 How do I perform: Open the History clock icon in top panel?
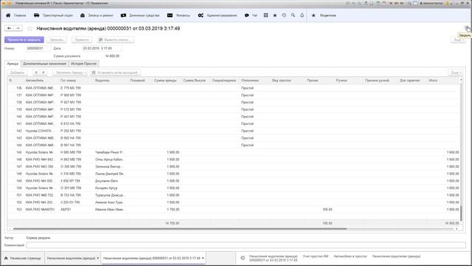(x=284, y=15)
